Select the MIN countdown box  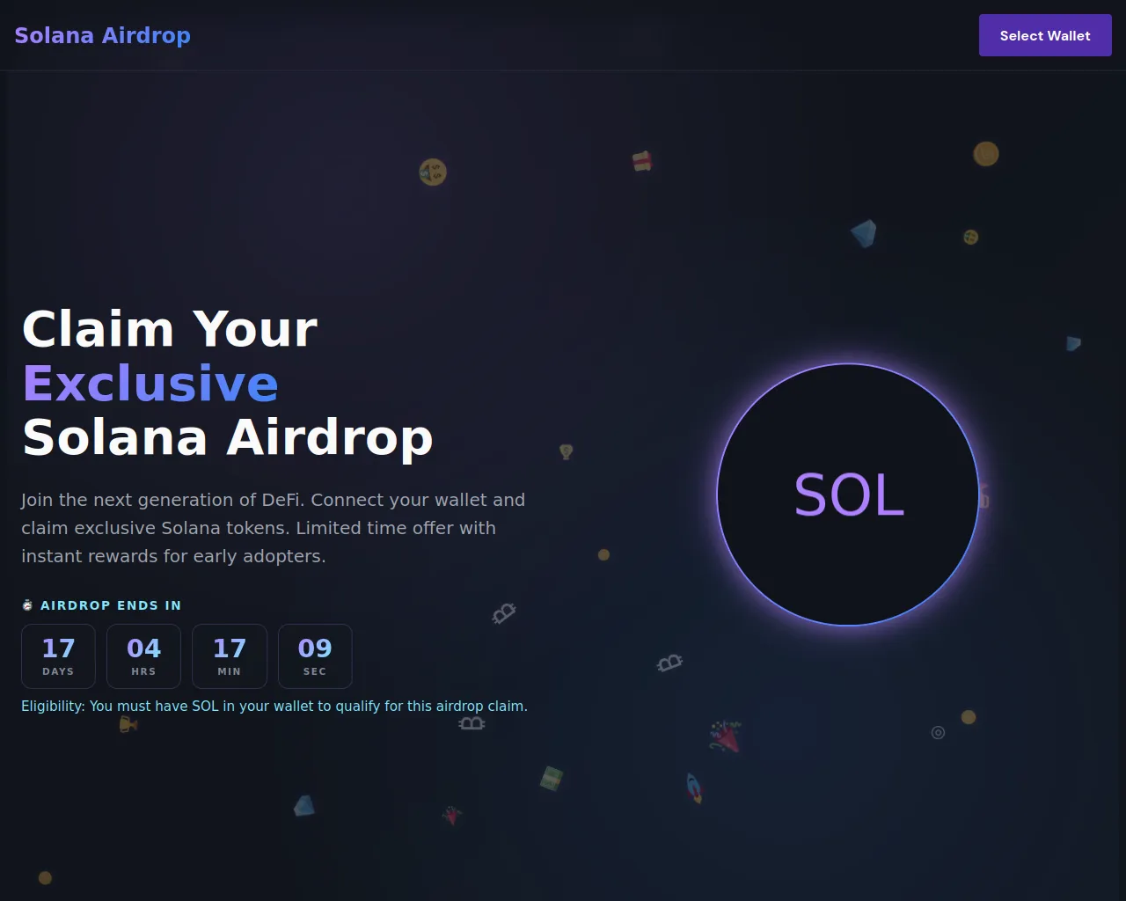(230, 656)
